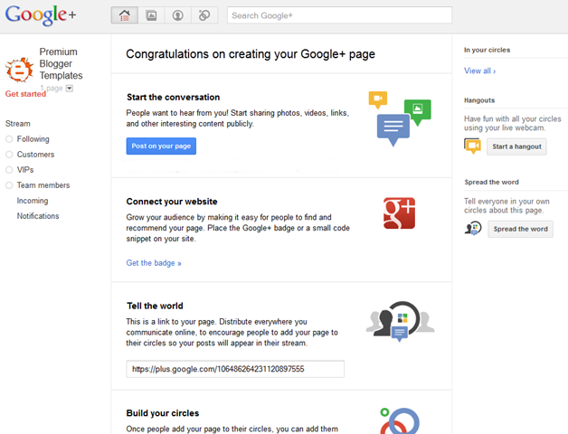Click the Start a hangout button
The width and height of the screenshot is (568, 434).
pos(516,146)
